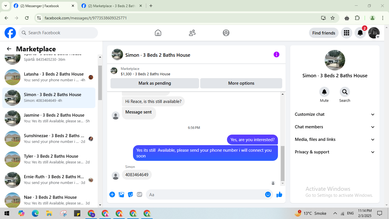Click Find friends button
Screen dimensions: 389x219
(324, 33)
